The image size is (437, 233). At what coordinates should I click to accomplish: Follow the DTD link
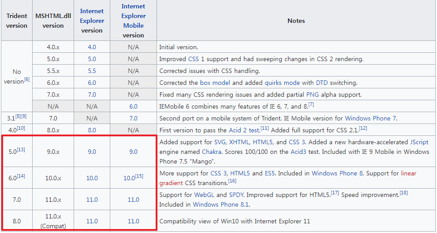click(x=322, y=83)
